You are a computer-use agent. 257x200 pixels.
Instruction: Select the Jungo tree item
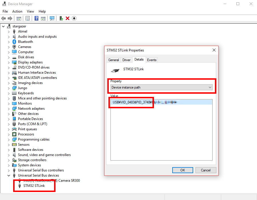coord(22,88)
